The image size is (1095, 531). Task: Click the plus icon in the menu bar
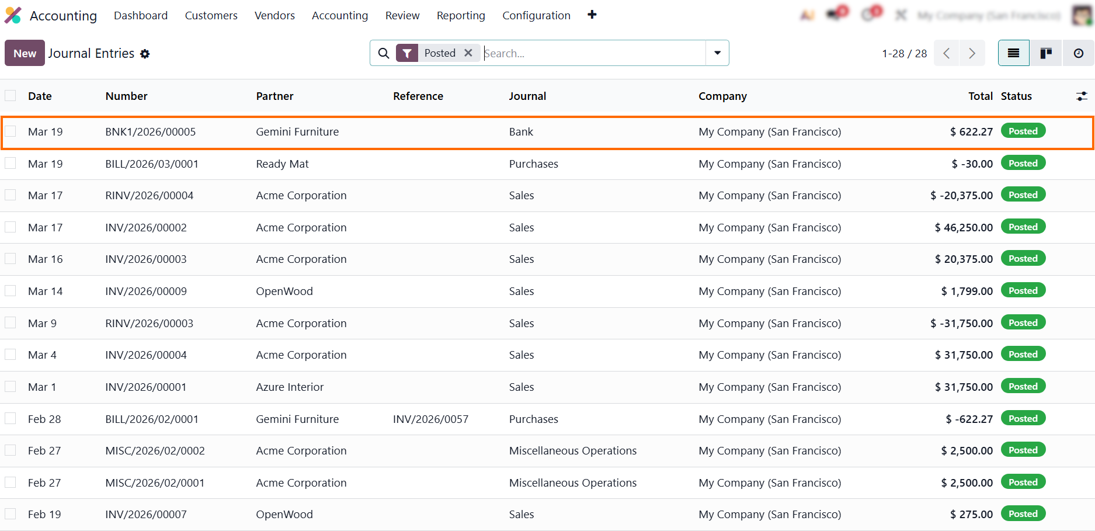click(x=592, y=15)
